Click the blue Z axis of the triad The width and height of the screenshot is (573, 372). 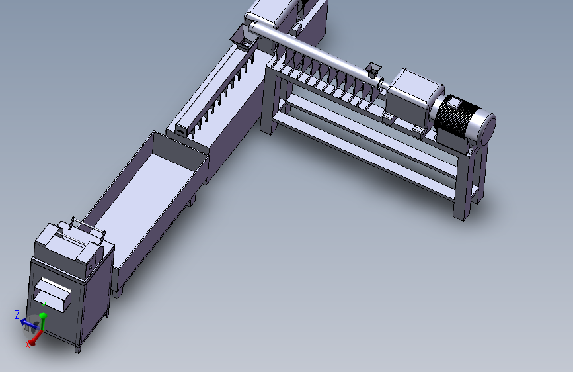point(30,324)
